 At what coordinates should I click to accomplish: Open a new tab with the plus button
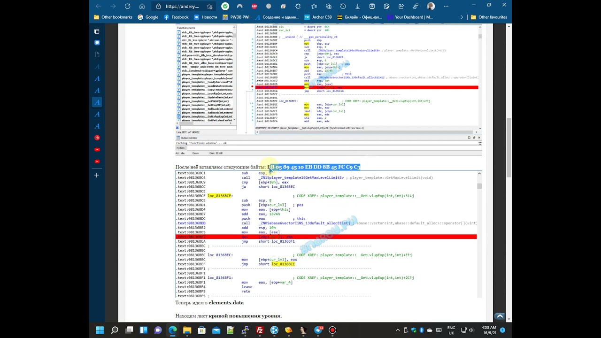(x=97, y=175)
